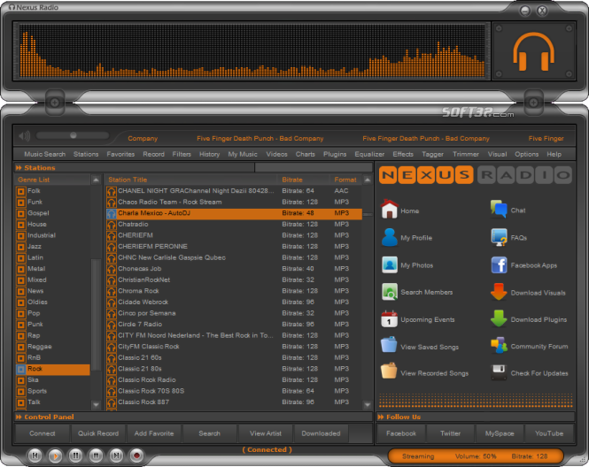
Task: Open My Profile icon
Action: 389,237
